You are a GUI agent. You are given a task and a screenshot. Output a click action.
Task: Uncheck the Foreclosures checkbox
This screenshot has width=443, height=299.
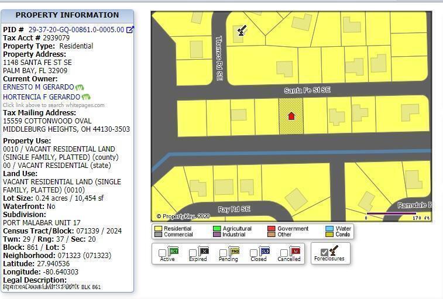pos(324,252)
